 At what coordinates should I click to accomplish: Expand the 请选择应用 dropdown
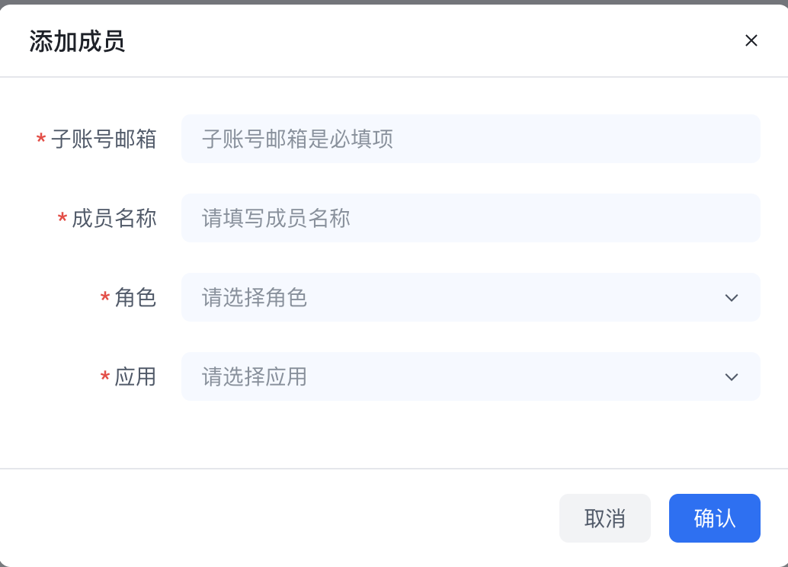(x=457, y=376)
